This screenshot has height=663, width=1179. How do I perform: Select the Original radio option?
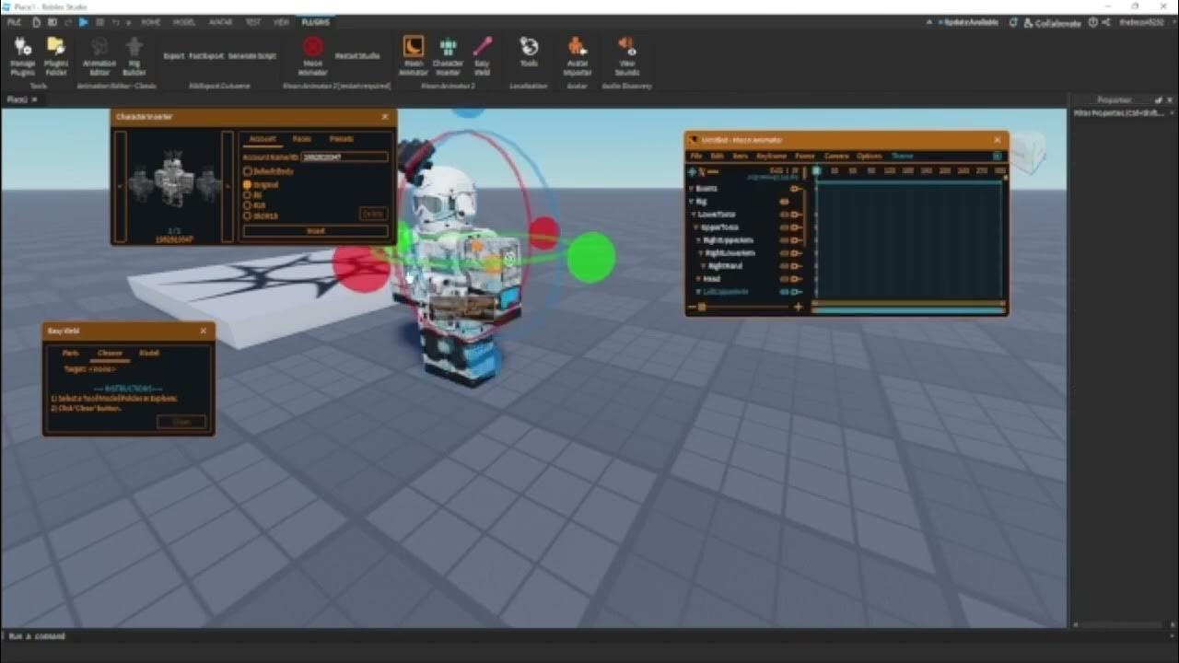pos(248,184)
